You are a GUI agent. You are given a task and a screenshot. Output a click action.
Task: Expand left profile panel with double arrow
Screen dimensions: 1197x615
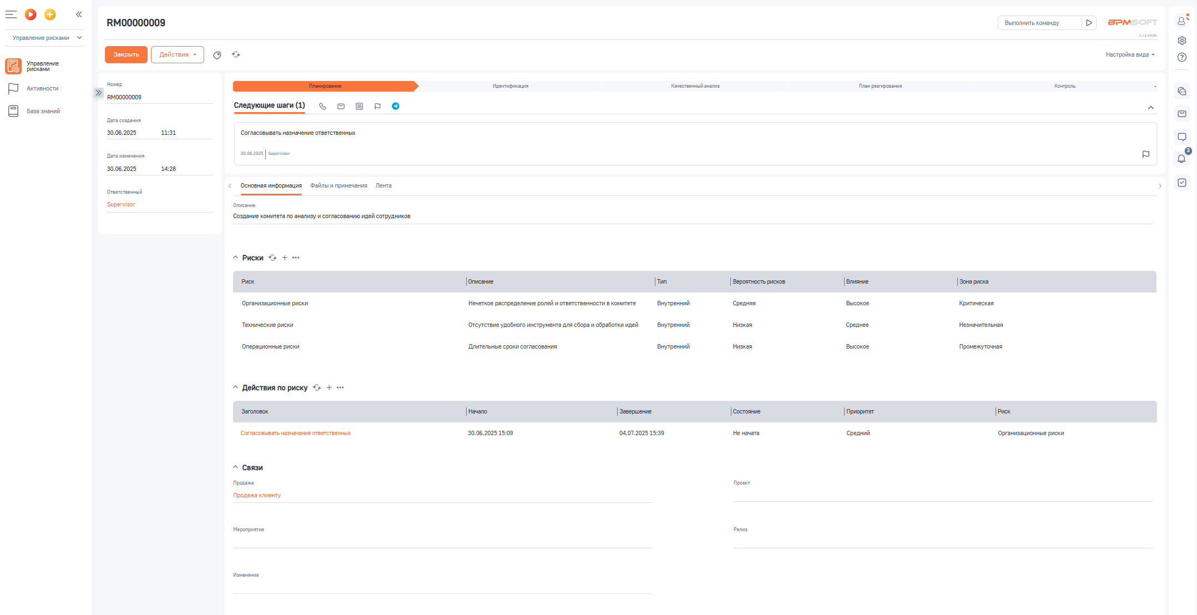[98, 93]
